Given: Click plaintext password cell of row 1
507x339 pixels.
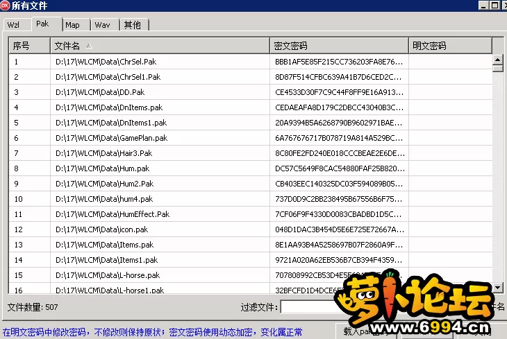Looking at the screenshot, I should pos(451,62).
